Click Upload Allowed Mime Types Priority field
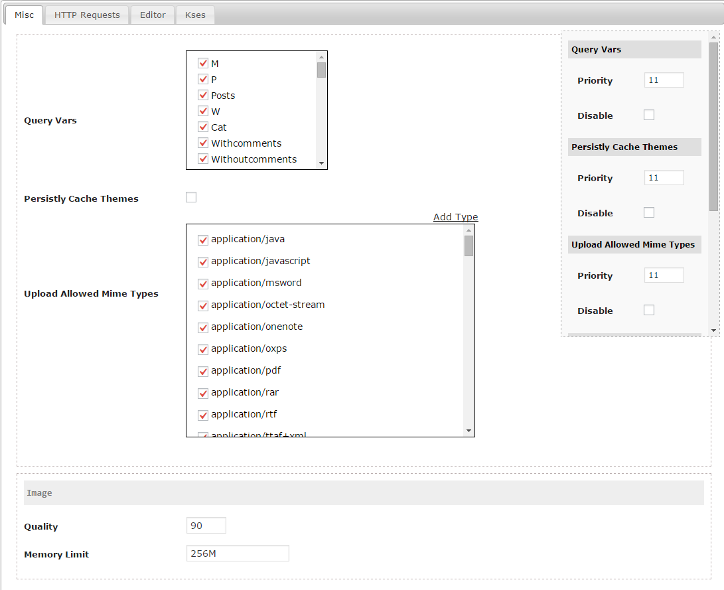The height and width of the screenshot is (590, 724). [664, 275]
